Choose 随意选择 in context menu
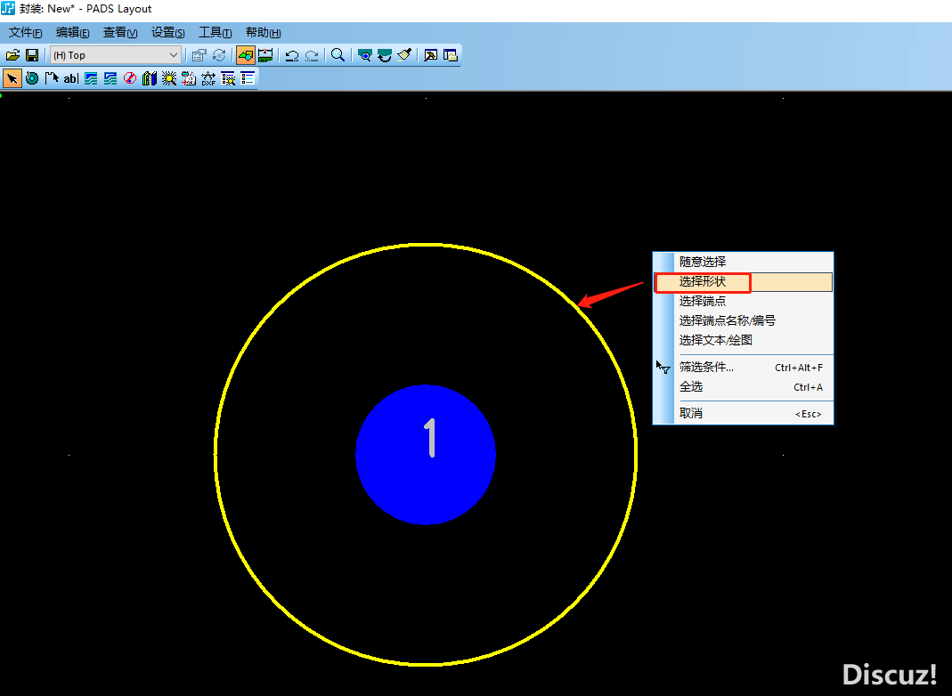952x696 pixels. [743, 262]
